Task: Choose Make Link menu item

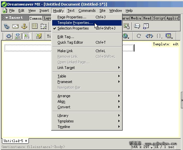Action: 87,51
